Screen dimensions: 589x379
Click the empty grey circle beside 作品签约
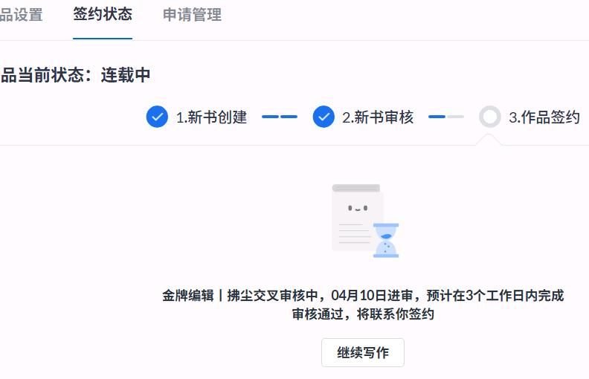click(490, 117)
